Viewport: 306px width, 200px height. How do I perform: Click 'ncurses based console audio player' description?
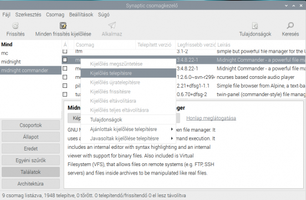pyautogui.click(x=256, y=77)
